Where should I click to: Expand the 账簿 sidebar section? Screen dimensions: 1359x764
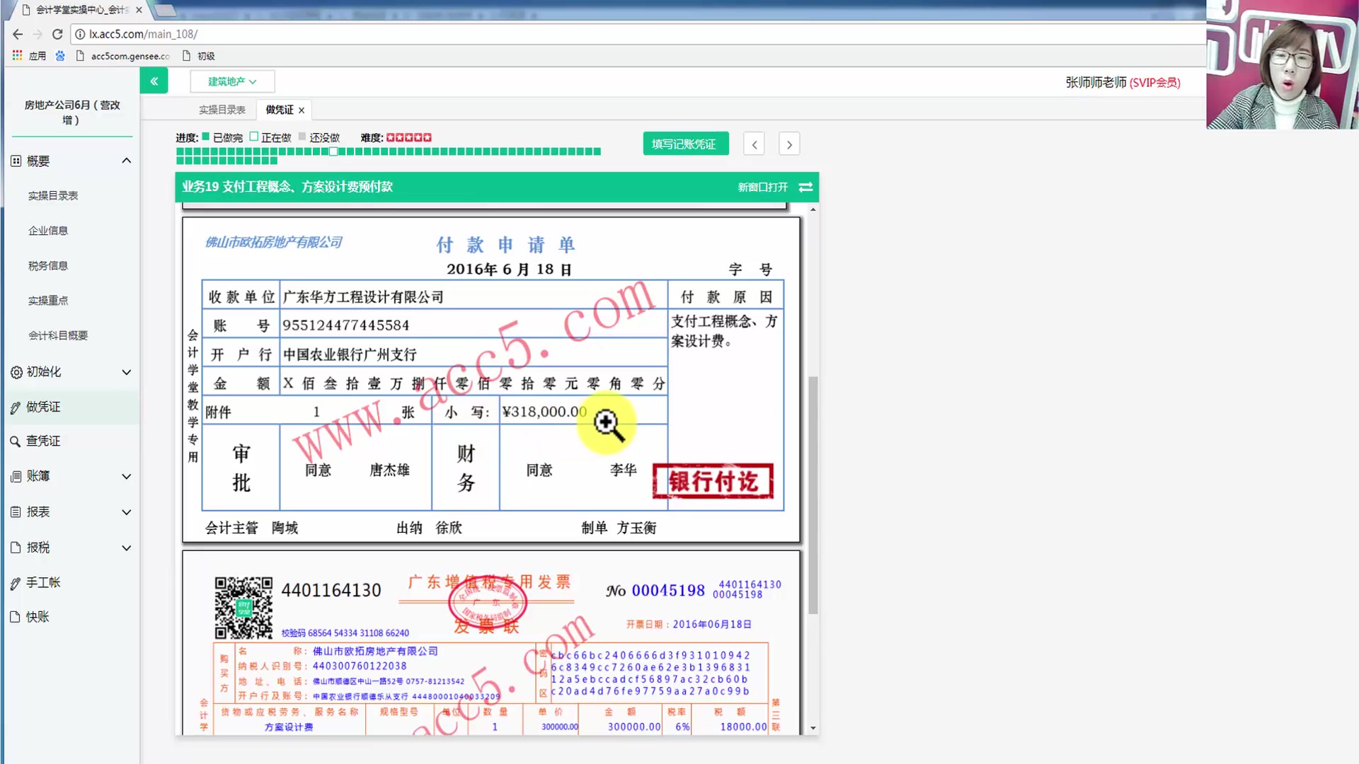(71, 476)
